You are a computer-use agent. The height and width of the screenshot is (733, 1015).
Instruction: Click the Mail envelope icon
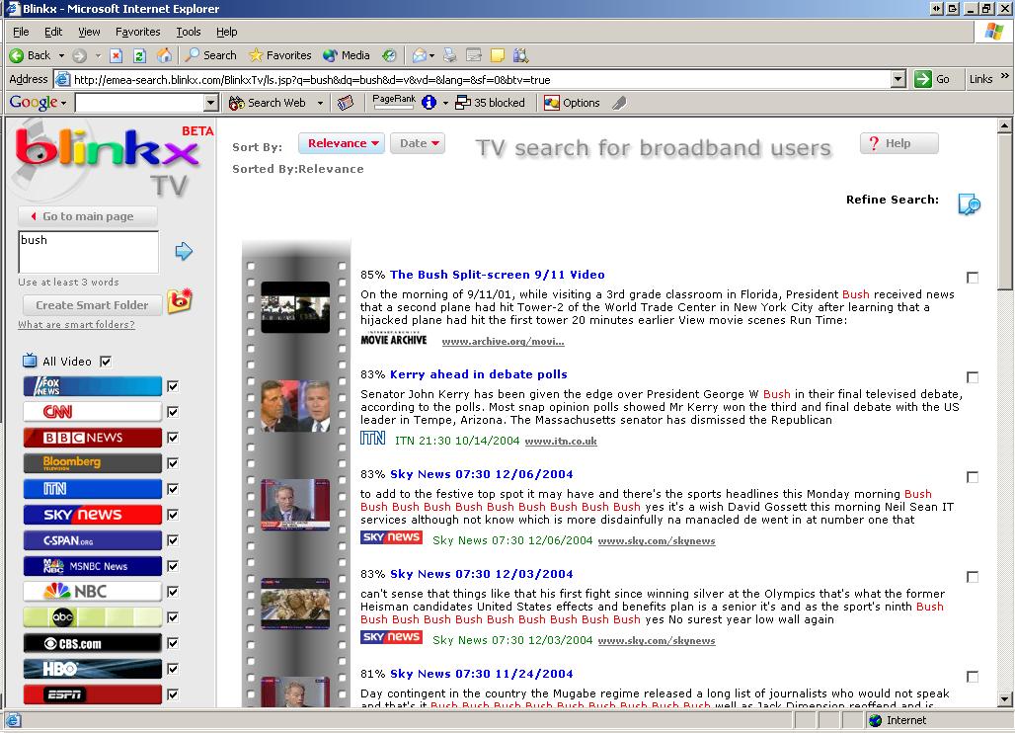click(x=420, y=55)
